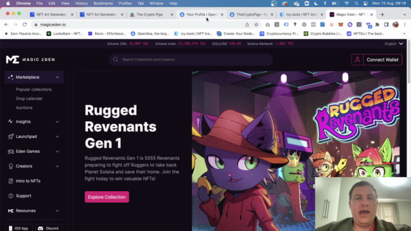Click the Insights chart icon
Image resolution: width=411 pixels, height=231 pixels.
10,121
